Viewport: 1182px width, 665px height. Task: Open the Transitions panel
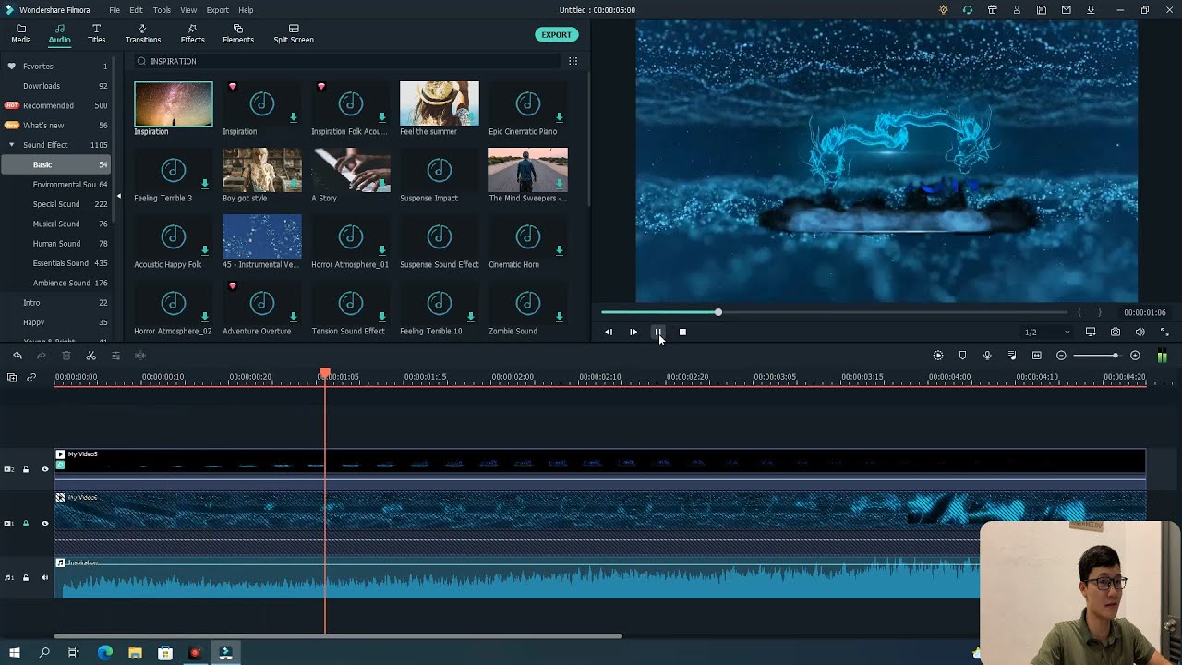(143, 34)
